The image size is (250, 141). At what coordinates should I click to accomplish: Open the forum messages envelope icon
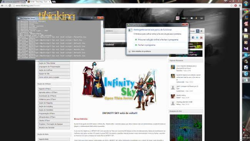pos(192,18)
